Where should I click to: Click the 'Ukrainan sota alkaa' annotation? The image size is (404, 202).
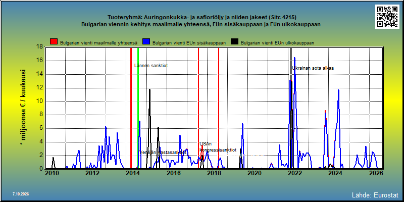point(313,68)
